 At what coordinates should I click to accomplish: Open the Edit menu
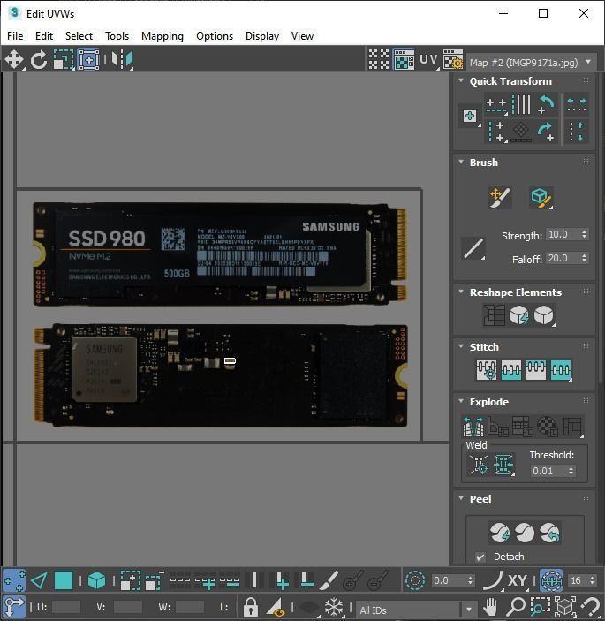44,36
